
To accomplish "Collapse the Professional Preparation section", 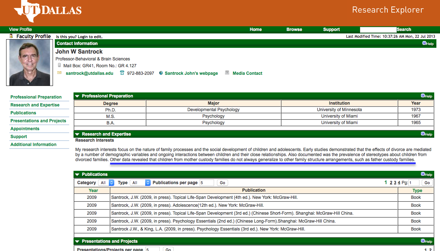I will 77,96.
